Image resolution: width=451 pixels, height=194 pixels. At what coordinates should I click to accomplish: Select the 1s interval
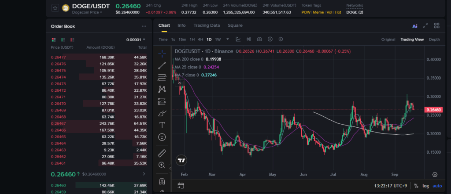173,40
